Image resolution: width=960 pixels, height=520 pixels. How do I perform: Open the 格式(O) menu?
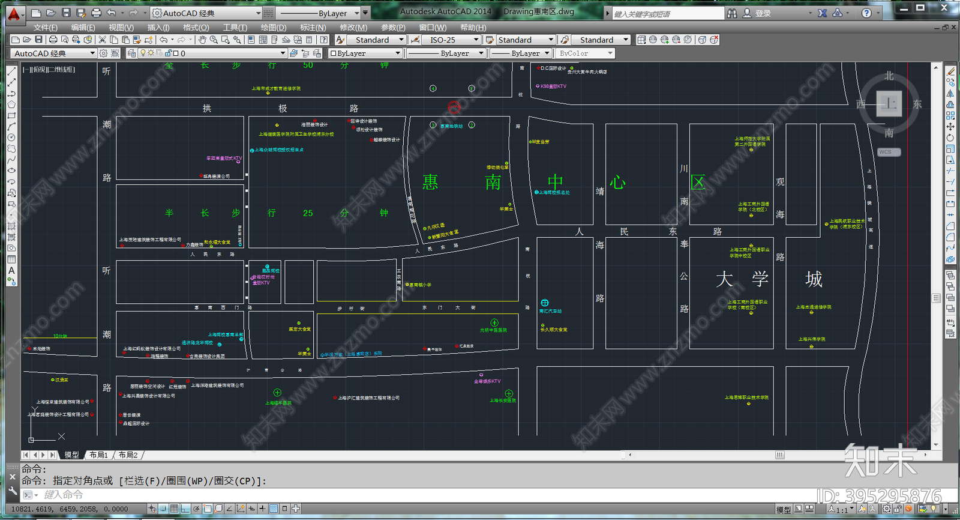pos(196,27)
